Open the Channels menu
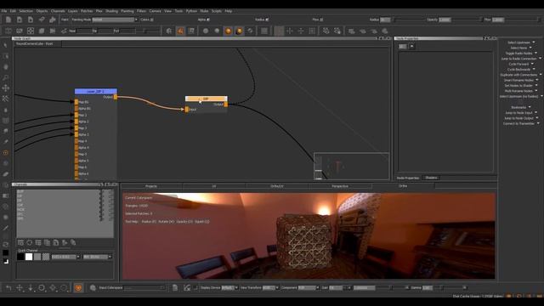Image resolution: width=544 pixels, height=306 pixels. 58,11
